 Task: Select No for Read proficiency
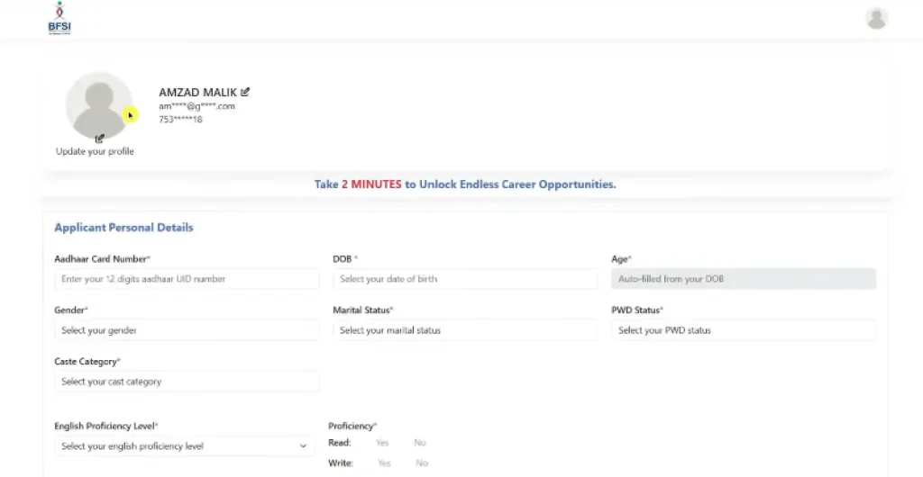pyautogui.click(x=419, y=443)
